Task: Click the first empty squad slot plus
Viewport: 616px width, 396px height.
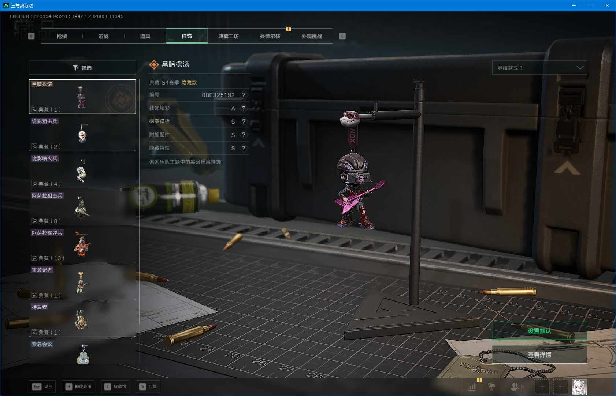Action: click(542, 387)
